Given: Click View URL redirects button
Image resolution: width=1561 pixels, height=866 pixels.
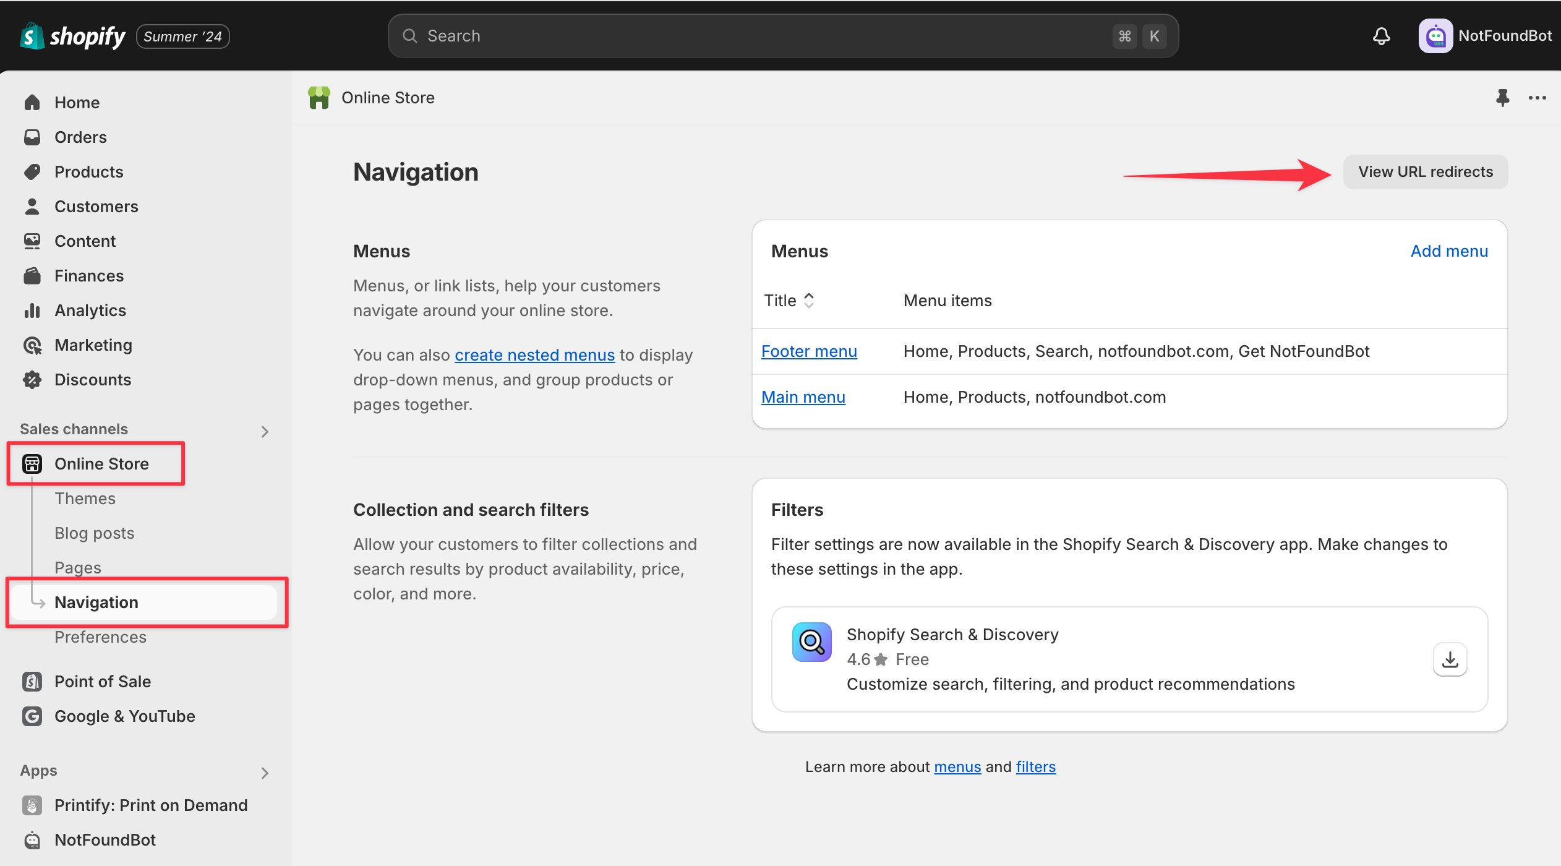Looking at the screenshot, I should click(x=1426, y=171).
